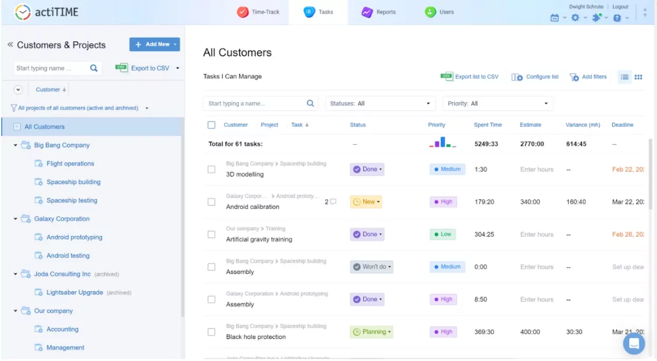This screenshot has width=657, height=361.
Task: Click the Big Bang Company customer icon
Action: pyautogui.click(x=25, y=145)
